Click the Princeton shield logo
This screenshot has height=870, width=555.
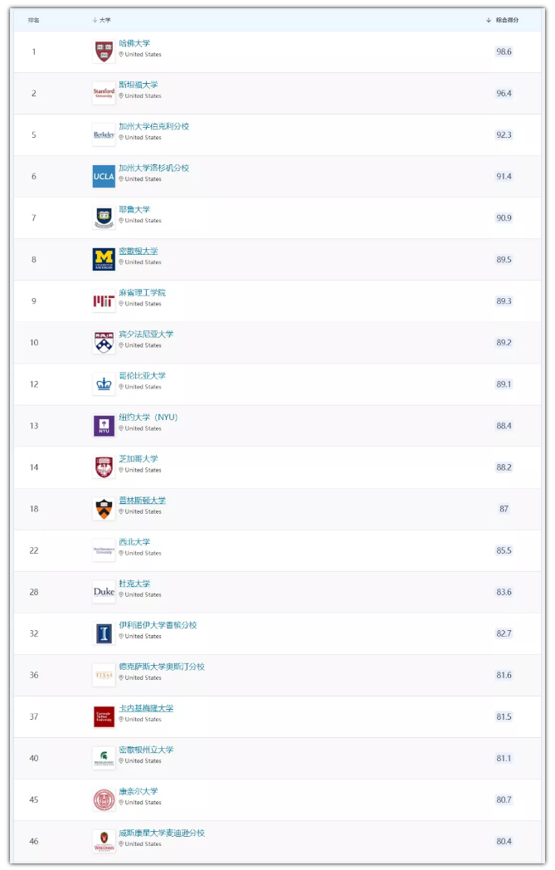click(x=104, y=509)
